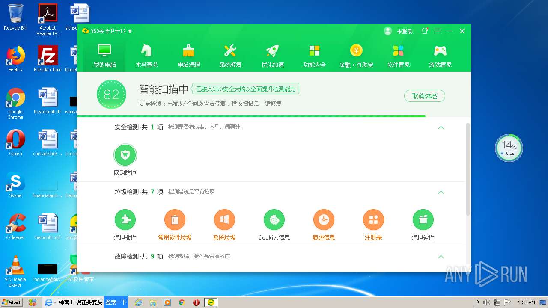Click the scan progress bar

tap(274, 116)
